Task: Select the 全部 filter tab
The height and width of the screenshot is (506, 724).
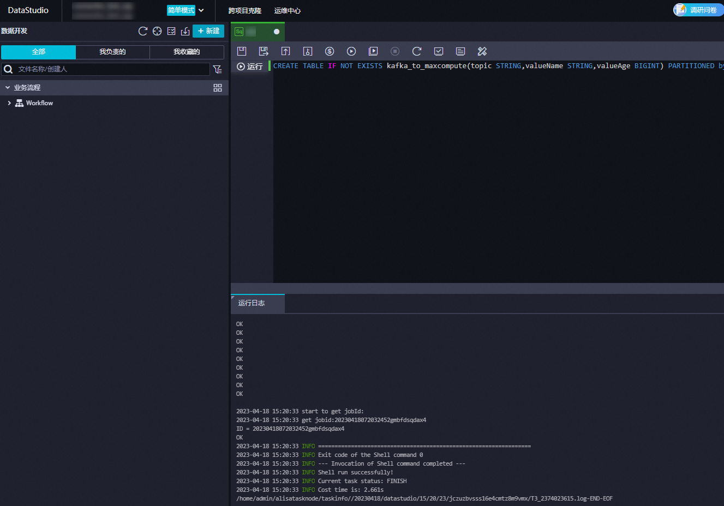Action: pos(38,52)
